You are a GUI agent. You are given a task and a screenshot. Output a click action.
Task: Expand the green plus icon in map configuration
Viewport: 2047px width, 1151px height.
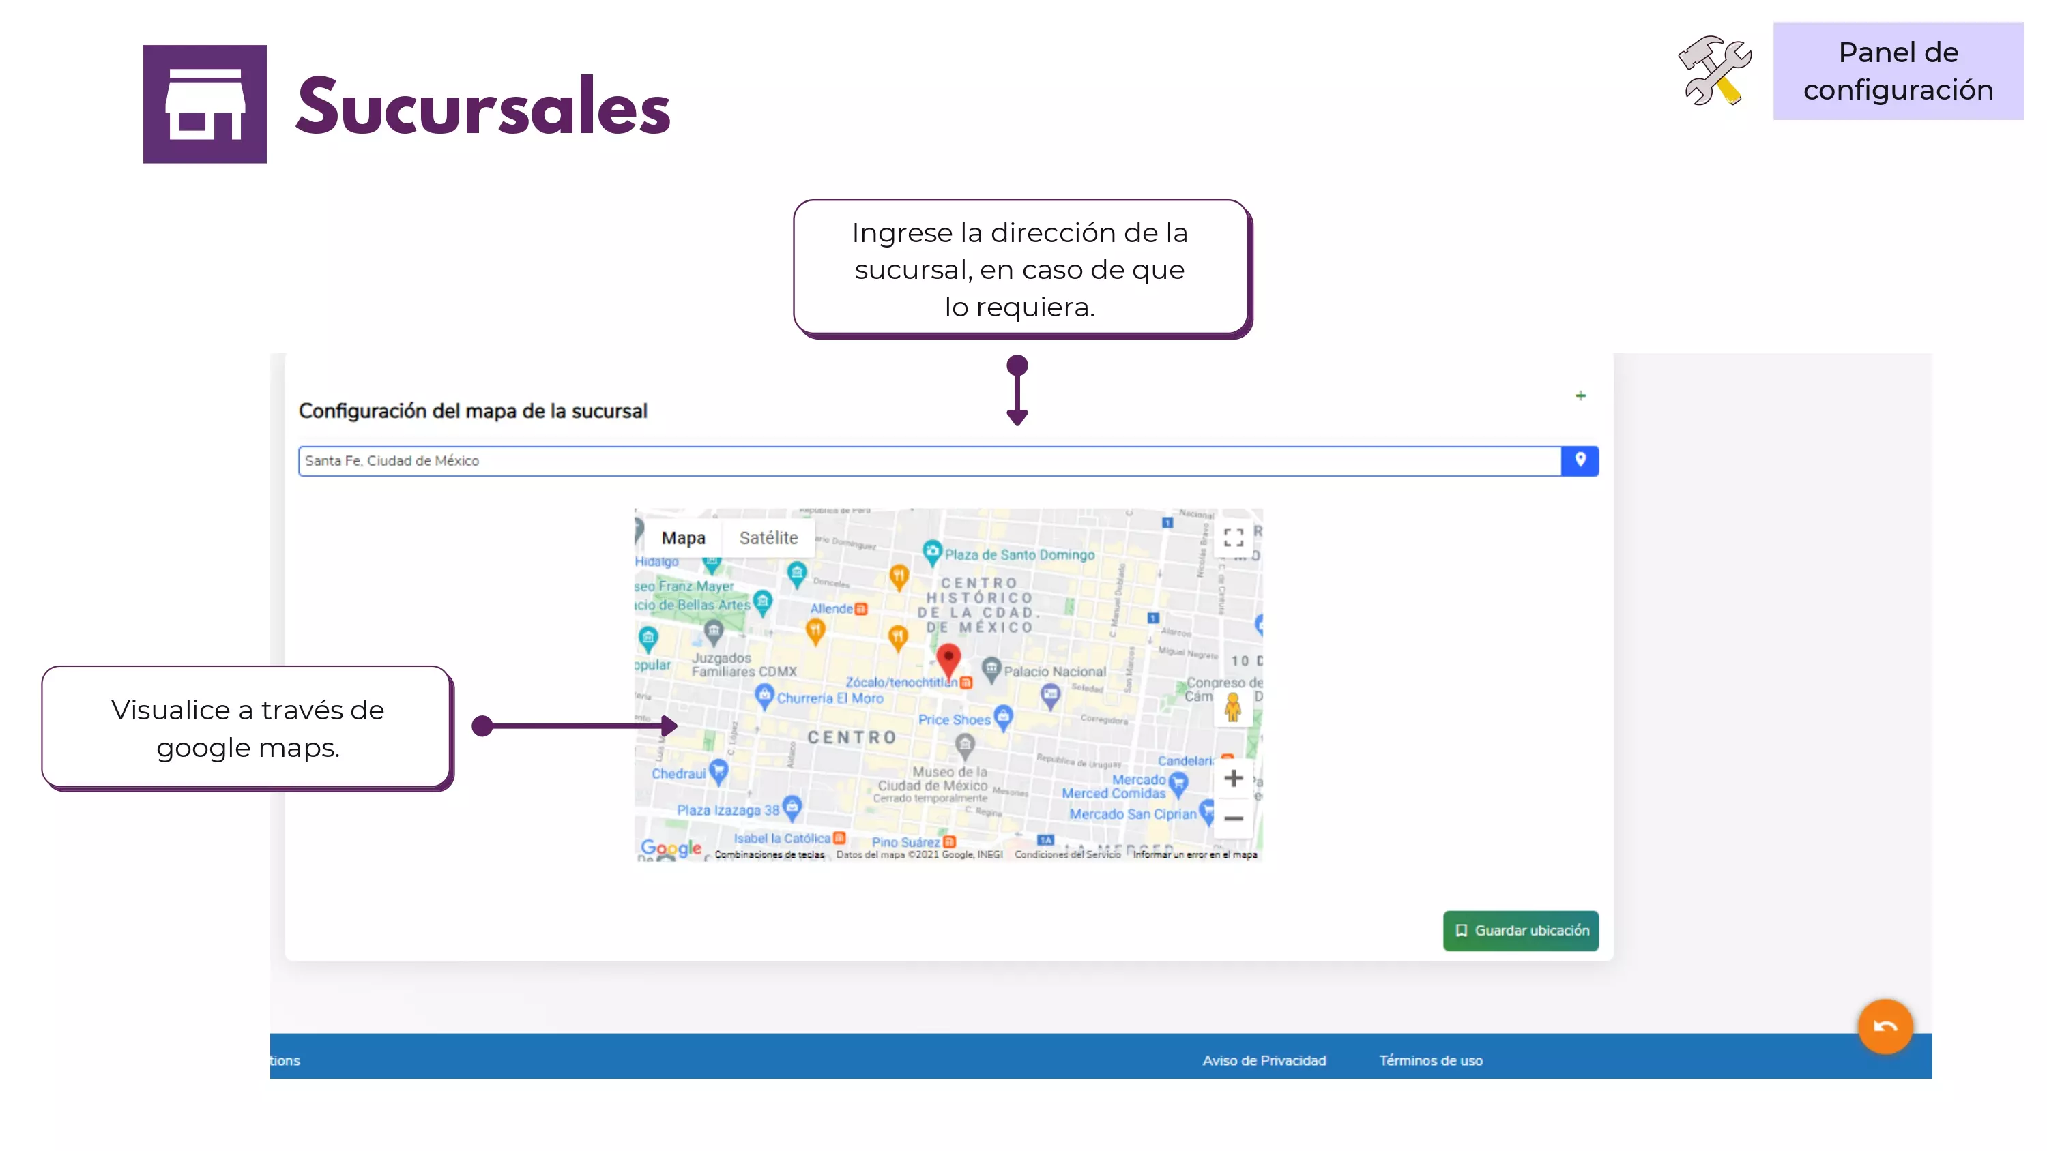[x=1580, y=395]
